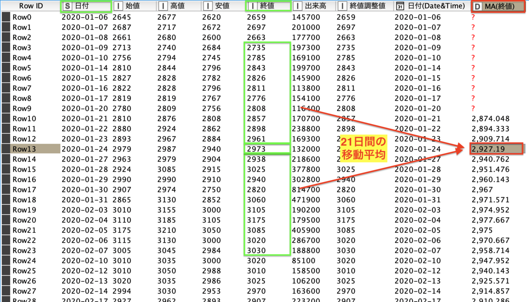Screen dimensions: 529x302
Task: Click 日付 cell 2020-02-03 in Row19
Action: coord(85,210)
